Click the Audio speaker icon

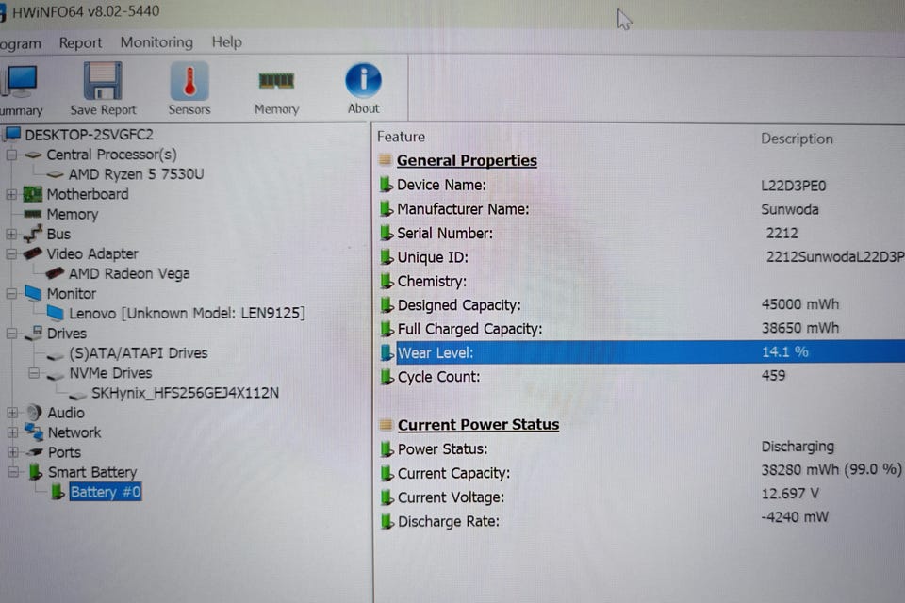tap(34, 412)
